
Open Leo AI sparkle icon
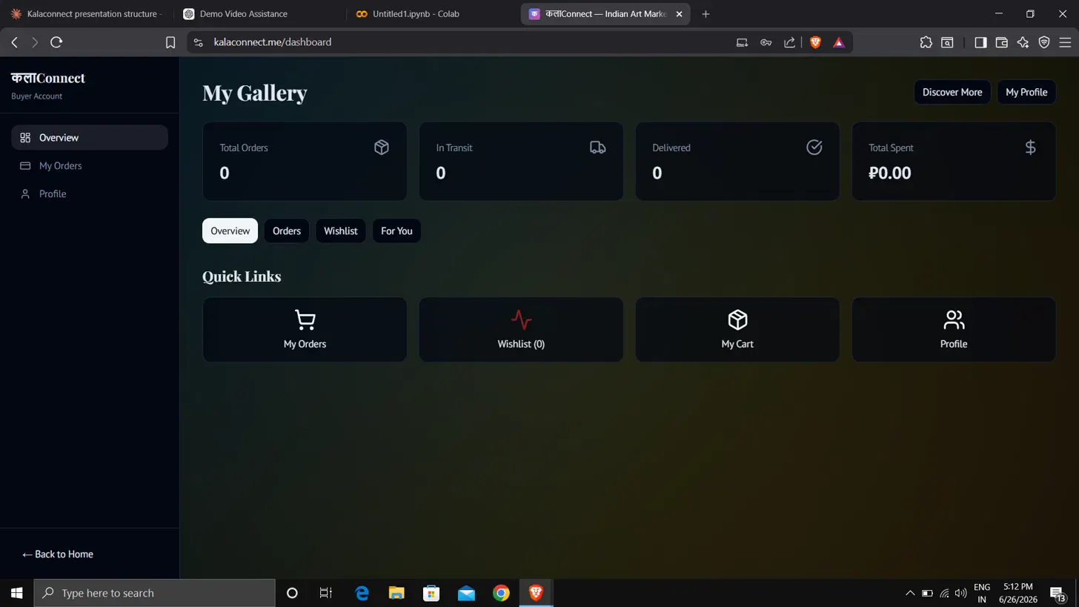pos(1023,42)
